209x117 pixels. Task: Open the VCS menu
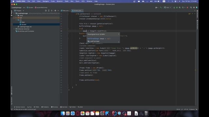pos(83,1)
